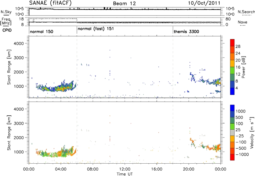Click the 12:00 time tick label

click(125, 169)
